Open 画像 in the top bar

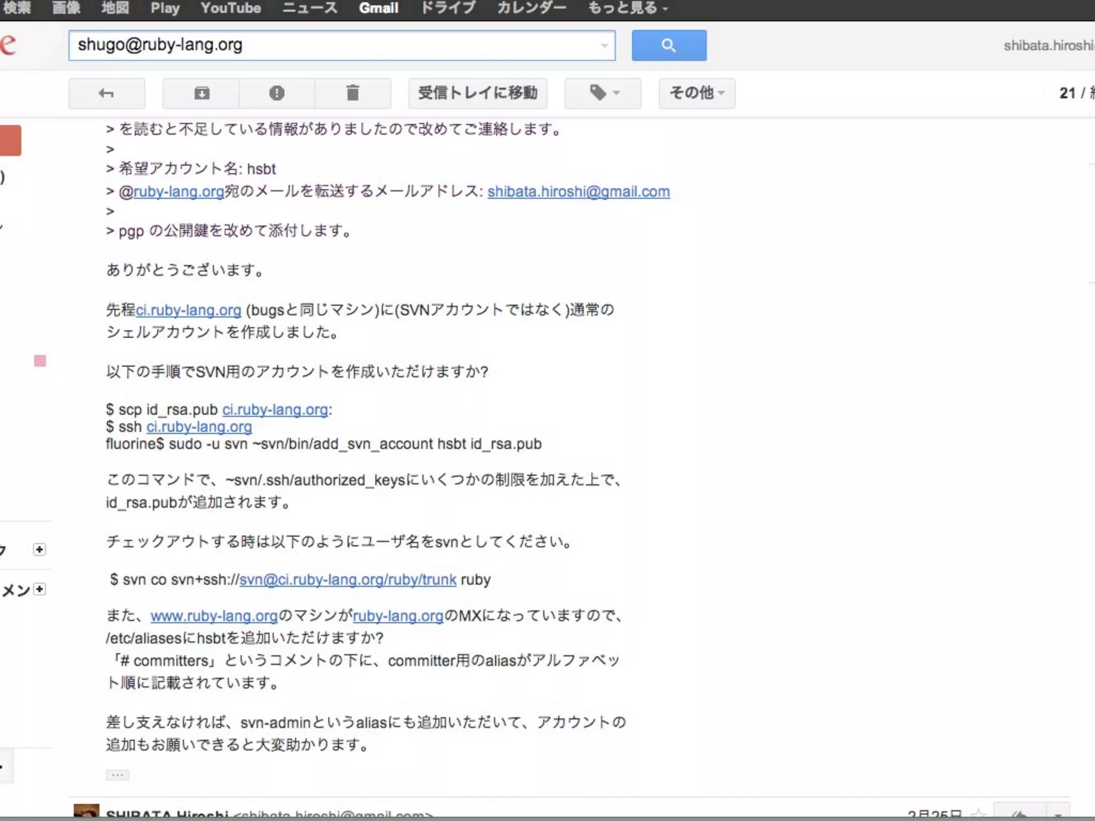[x=66, y=9]
